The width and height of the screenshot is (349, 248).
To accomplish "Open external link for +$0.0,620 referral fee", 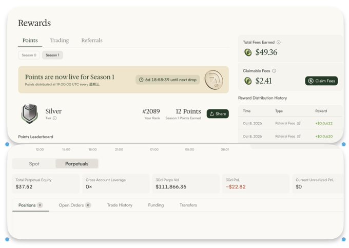I will pyautogui.click(x=299, y=136).
